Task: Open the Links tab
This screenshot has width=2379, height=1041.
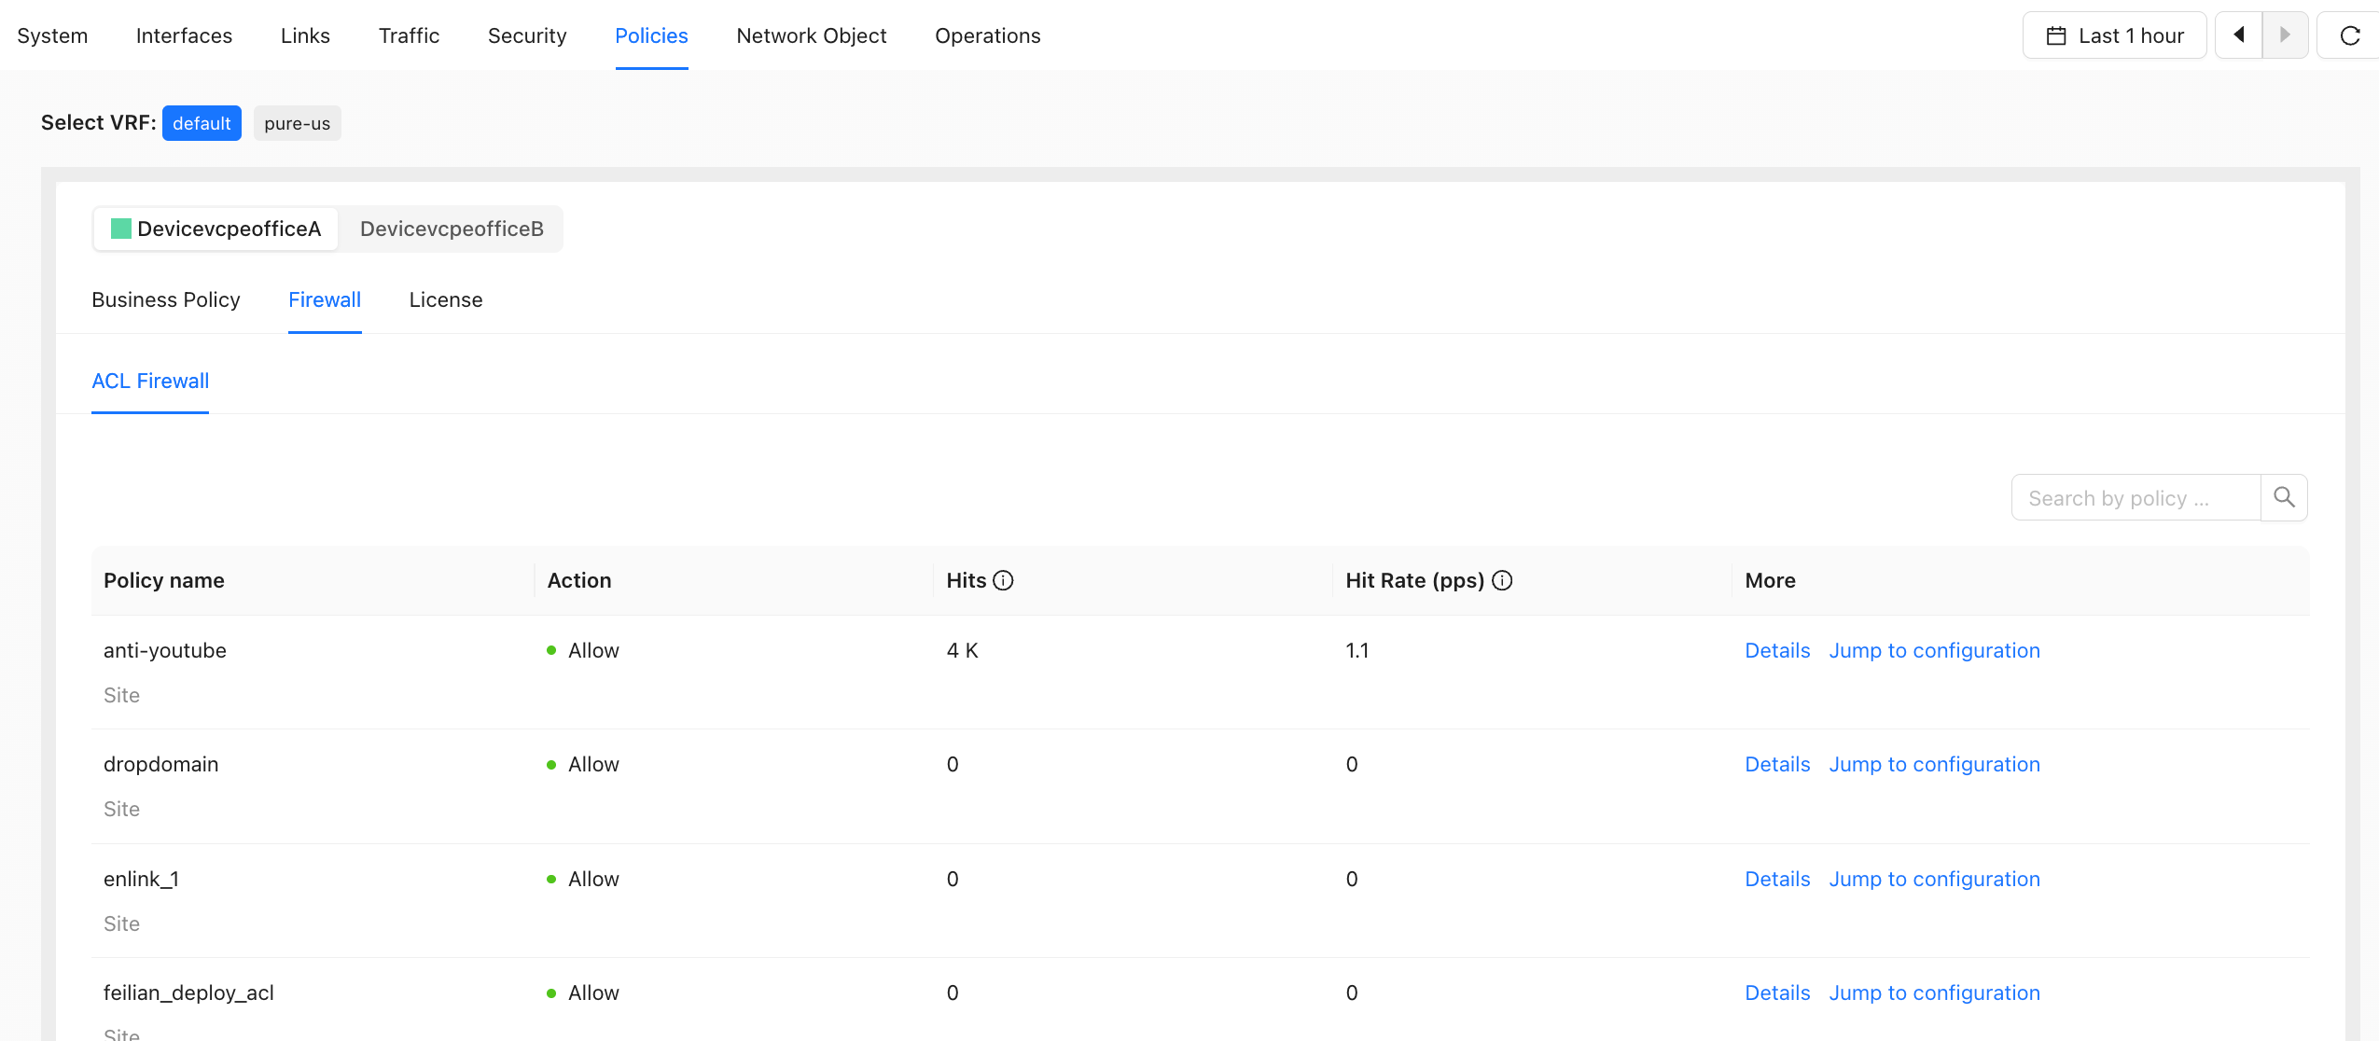Action: pyautogui.click(x=305, y=35)
